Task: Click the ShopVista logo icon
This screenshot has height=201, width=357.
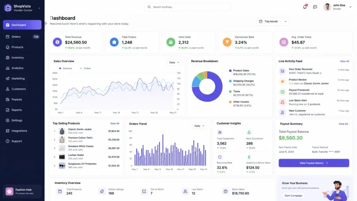Action: pos(8,8)
